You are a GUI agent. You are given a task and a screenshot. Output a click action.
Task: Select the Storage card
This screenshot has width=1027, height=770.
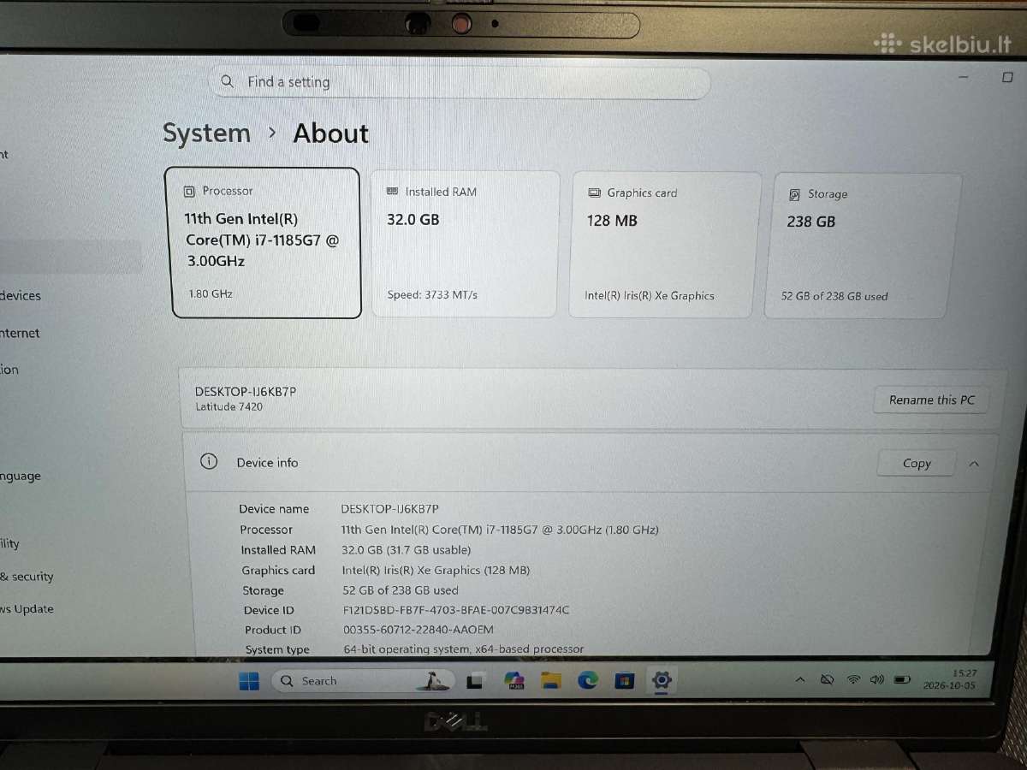pos(863,246)
